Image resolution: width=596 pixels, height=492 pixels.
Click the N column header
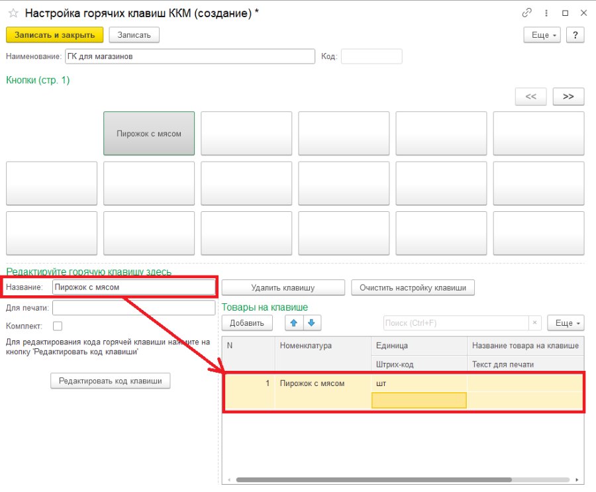point(248,346)
